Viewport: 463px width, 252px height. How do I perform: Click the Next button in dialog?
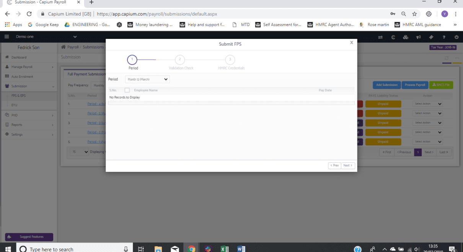(x=348, y=166)
